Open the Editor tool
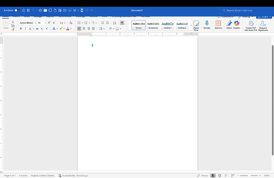The width and height of the screenshot is (274, 178). tap(229, 23)
